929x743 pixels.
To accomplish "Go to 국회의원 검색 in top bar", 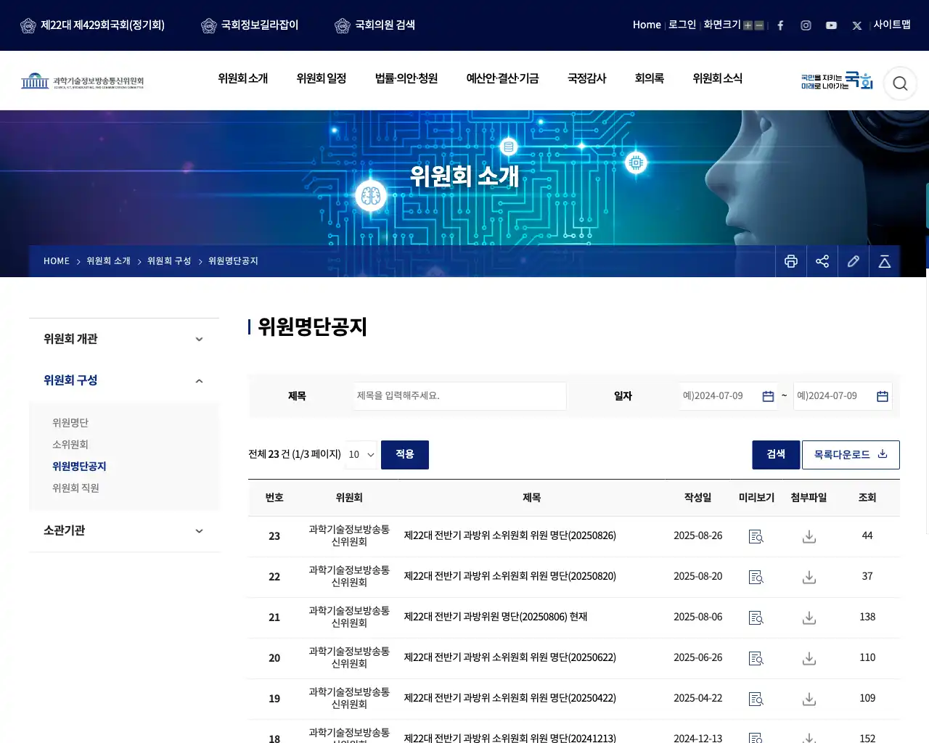I will (375, 25).
